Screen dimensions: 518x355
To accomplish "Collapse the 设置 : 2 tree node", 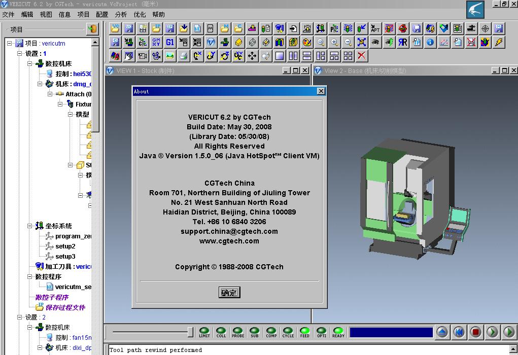I will 19,317.
